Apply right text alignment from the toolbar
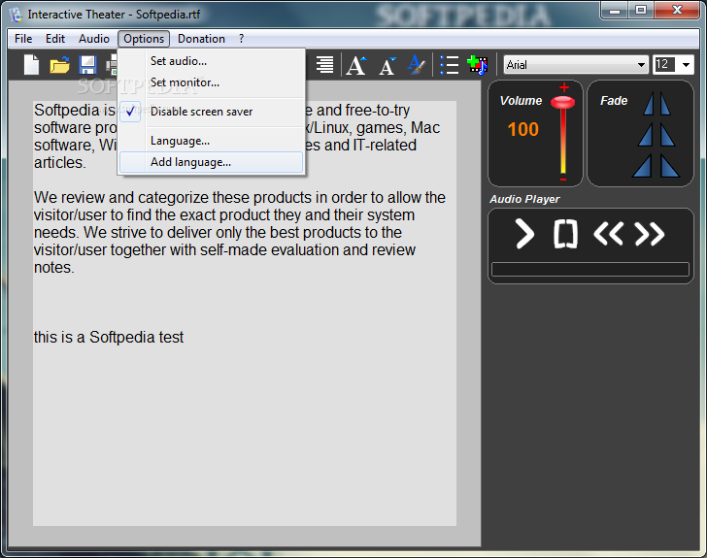The width and height of the screenshot is (707, 558). (x=324, y=65)
